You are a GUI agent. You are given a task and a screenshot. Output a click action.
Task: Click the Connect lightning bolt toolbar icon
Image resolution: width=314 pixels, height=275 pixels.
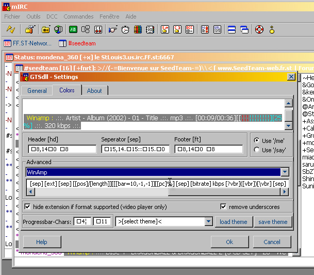coord(11,29)
